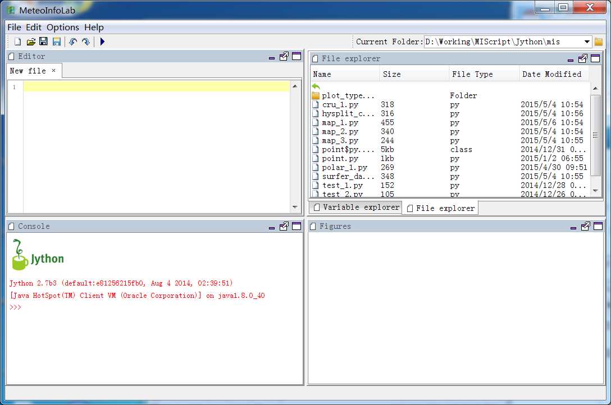Select the polar_1.py file
This screenshot has height=405, width=611.
450,167
